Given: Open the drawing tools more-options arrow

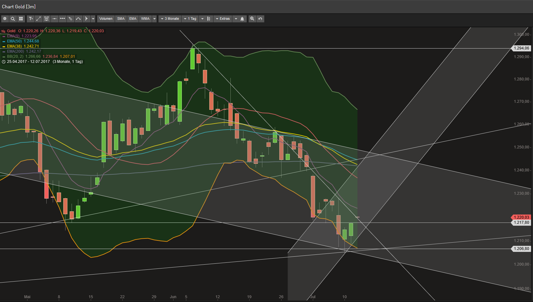Looking at the screenshot, I should click(93, 19).
